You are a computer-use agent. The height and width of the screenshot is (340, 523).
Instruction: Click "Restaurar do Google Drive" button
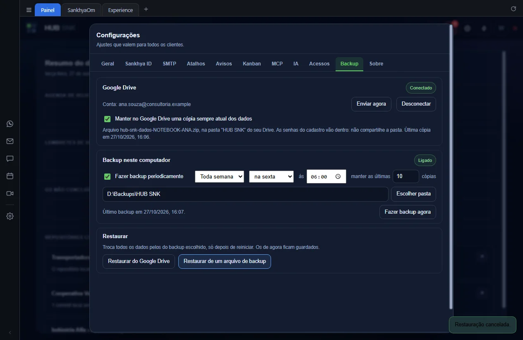[139, 261]
